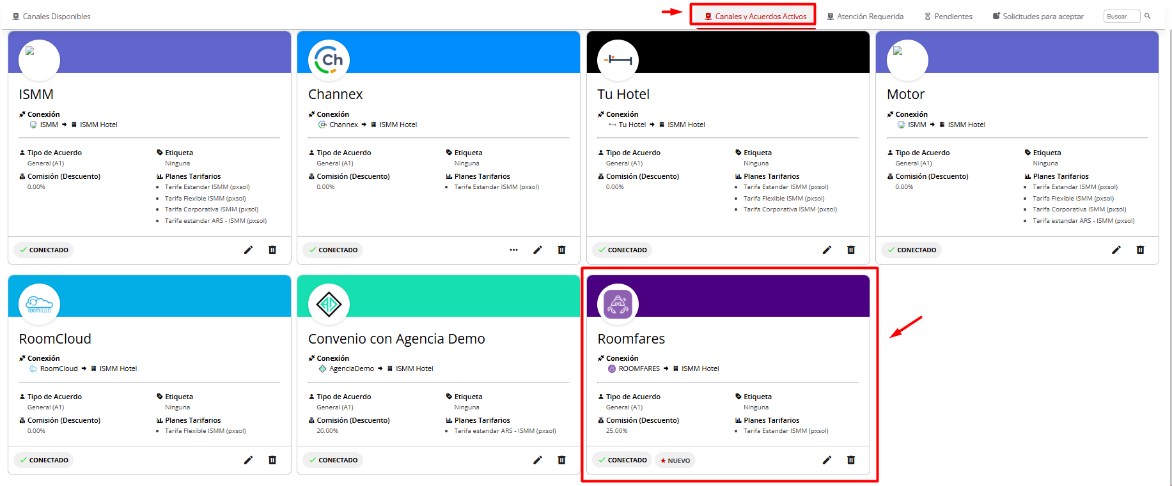1172x486 pixels.
Task: Click the NUEVO badge on Roomfares card
Action: (675, 460)
